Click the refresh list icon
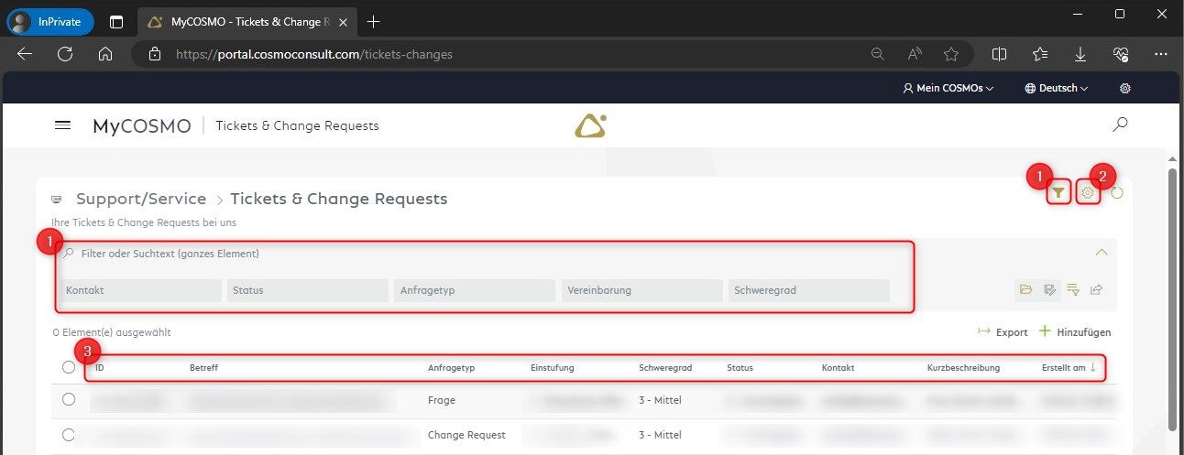This screenshot has width=1184, height=455. pos(1116,192)
